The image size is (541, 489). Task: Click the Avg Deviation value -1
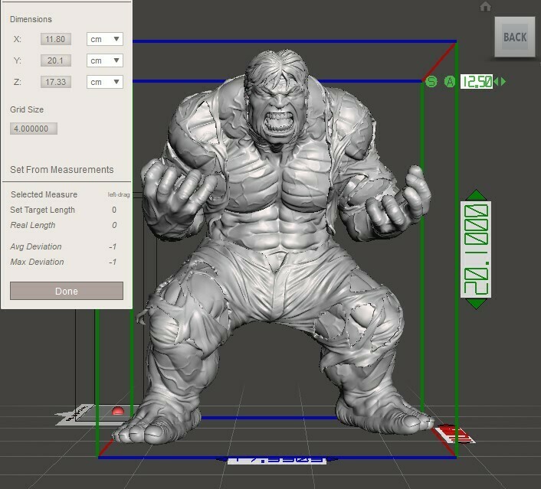coord(113,246)
